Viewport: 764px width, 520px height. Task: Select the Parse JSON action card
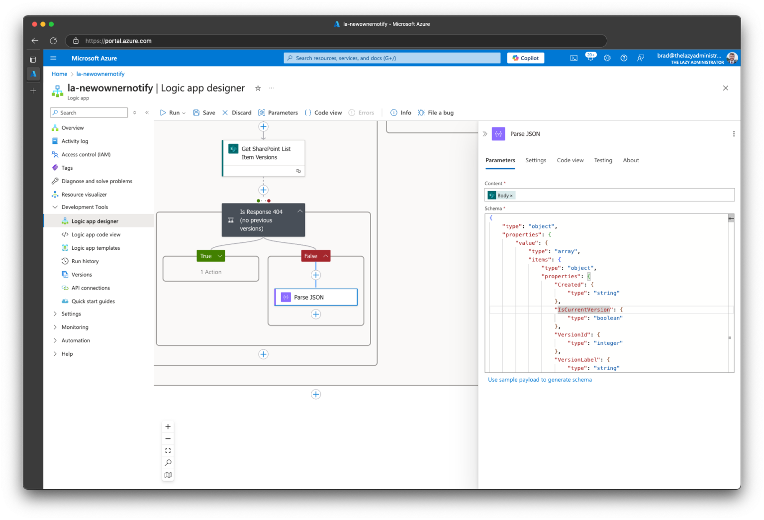point(316,298)
